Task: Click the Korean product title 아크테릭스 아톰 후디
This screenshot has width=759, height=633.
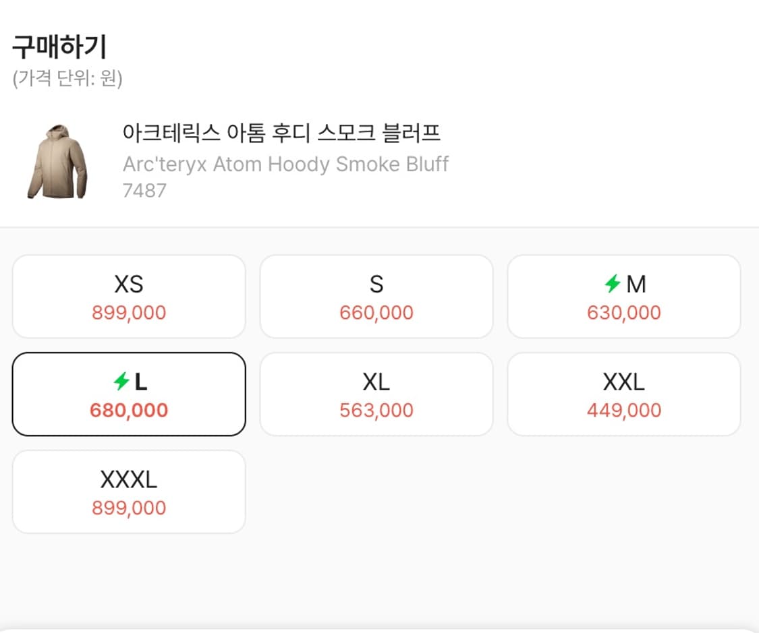Action: tap(283, 133)
